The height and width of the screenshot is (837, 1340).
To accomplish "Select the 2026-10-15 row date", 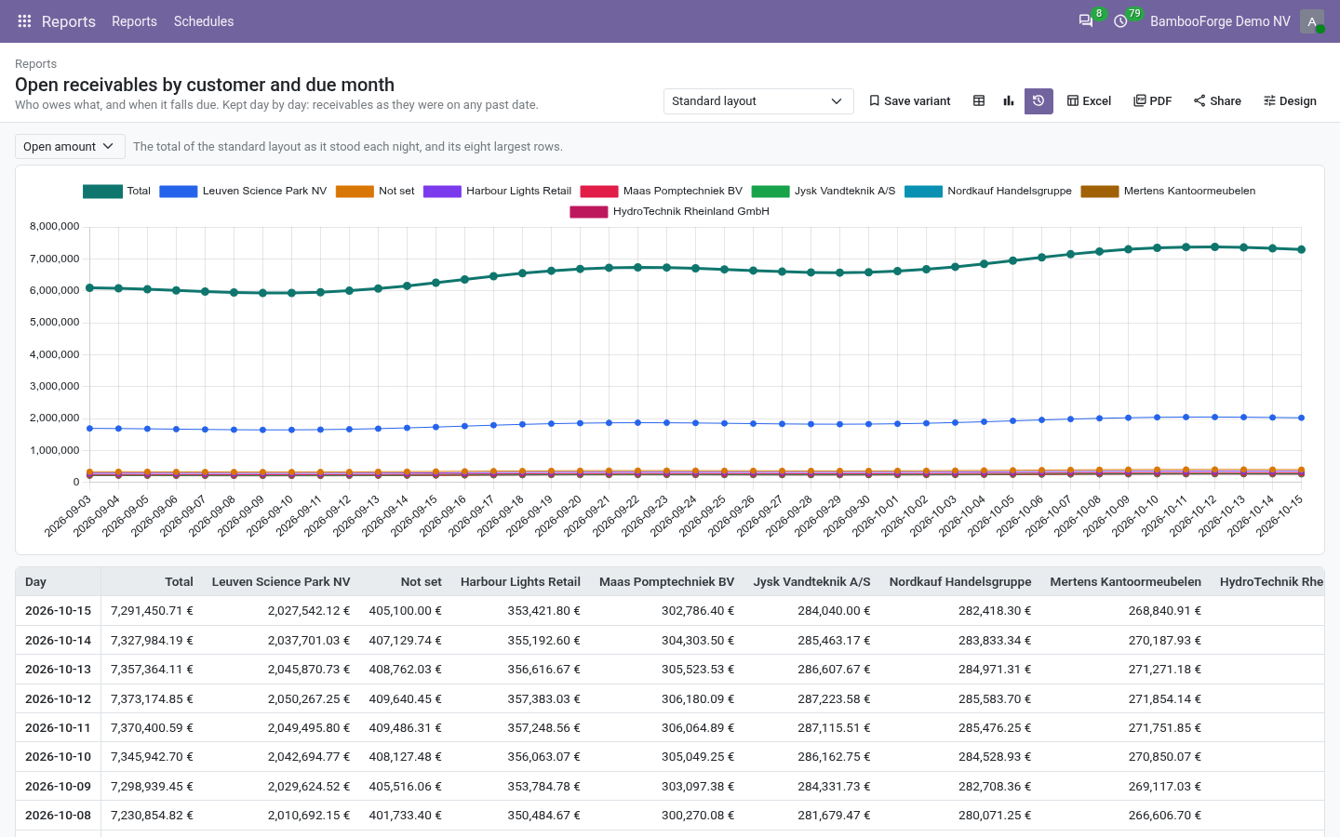I will pos(58,611).
